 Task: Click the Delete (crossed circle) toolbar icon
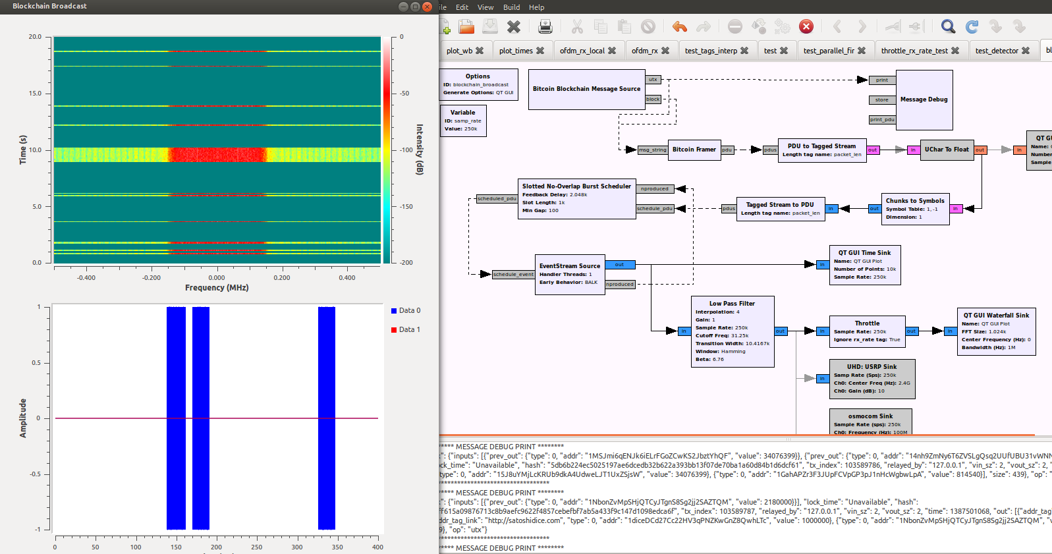pyautogui.click(x=648, y=26)
